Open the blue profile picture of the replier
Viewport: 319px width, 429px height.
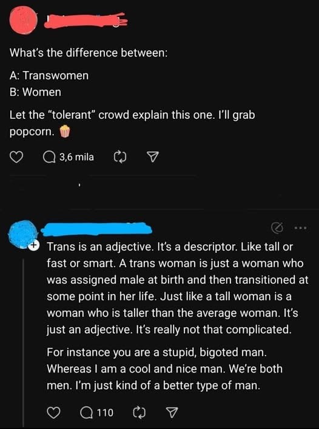coord(23,234)
